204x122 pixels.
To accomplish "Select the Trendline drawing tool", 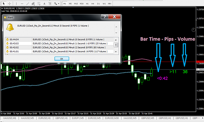I will (x=28, y=4).
